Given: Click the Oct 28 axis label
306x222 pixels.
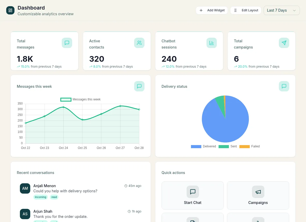Looking at the screenshot, I should tap(139, 148).
